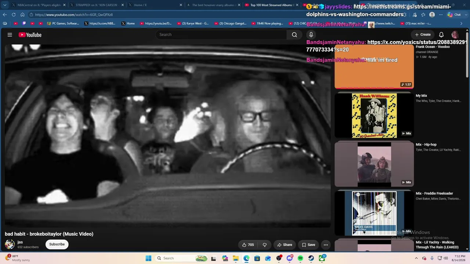Click into the YouTube search field
Viewport: 470px width, 264px height.
(x=221, y=34)
